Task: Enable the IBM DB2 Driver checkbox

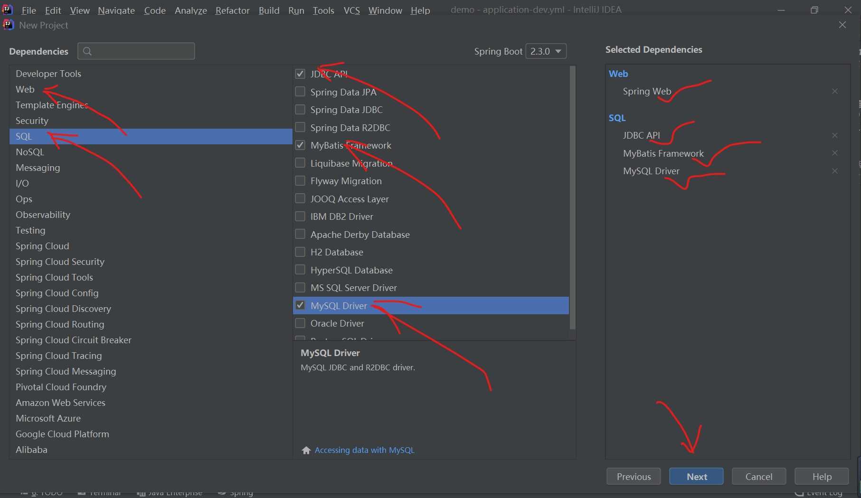Action: (x=300, y=216)
